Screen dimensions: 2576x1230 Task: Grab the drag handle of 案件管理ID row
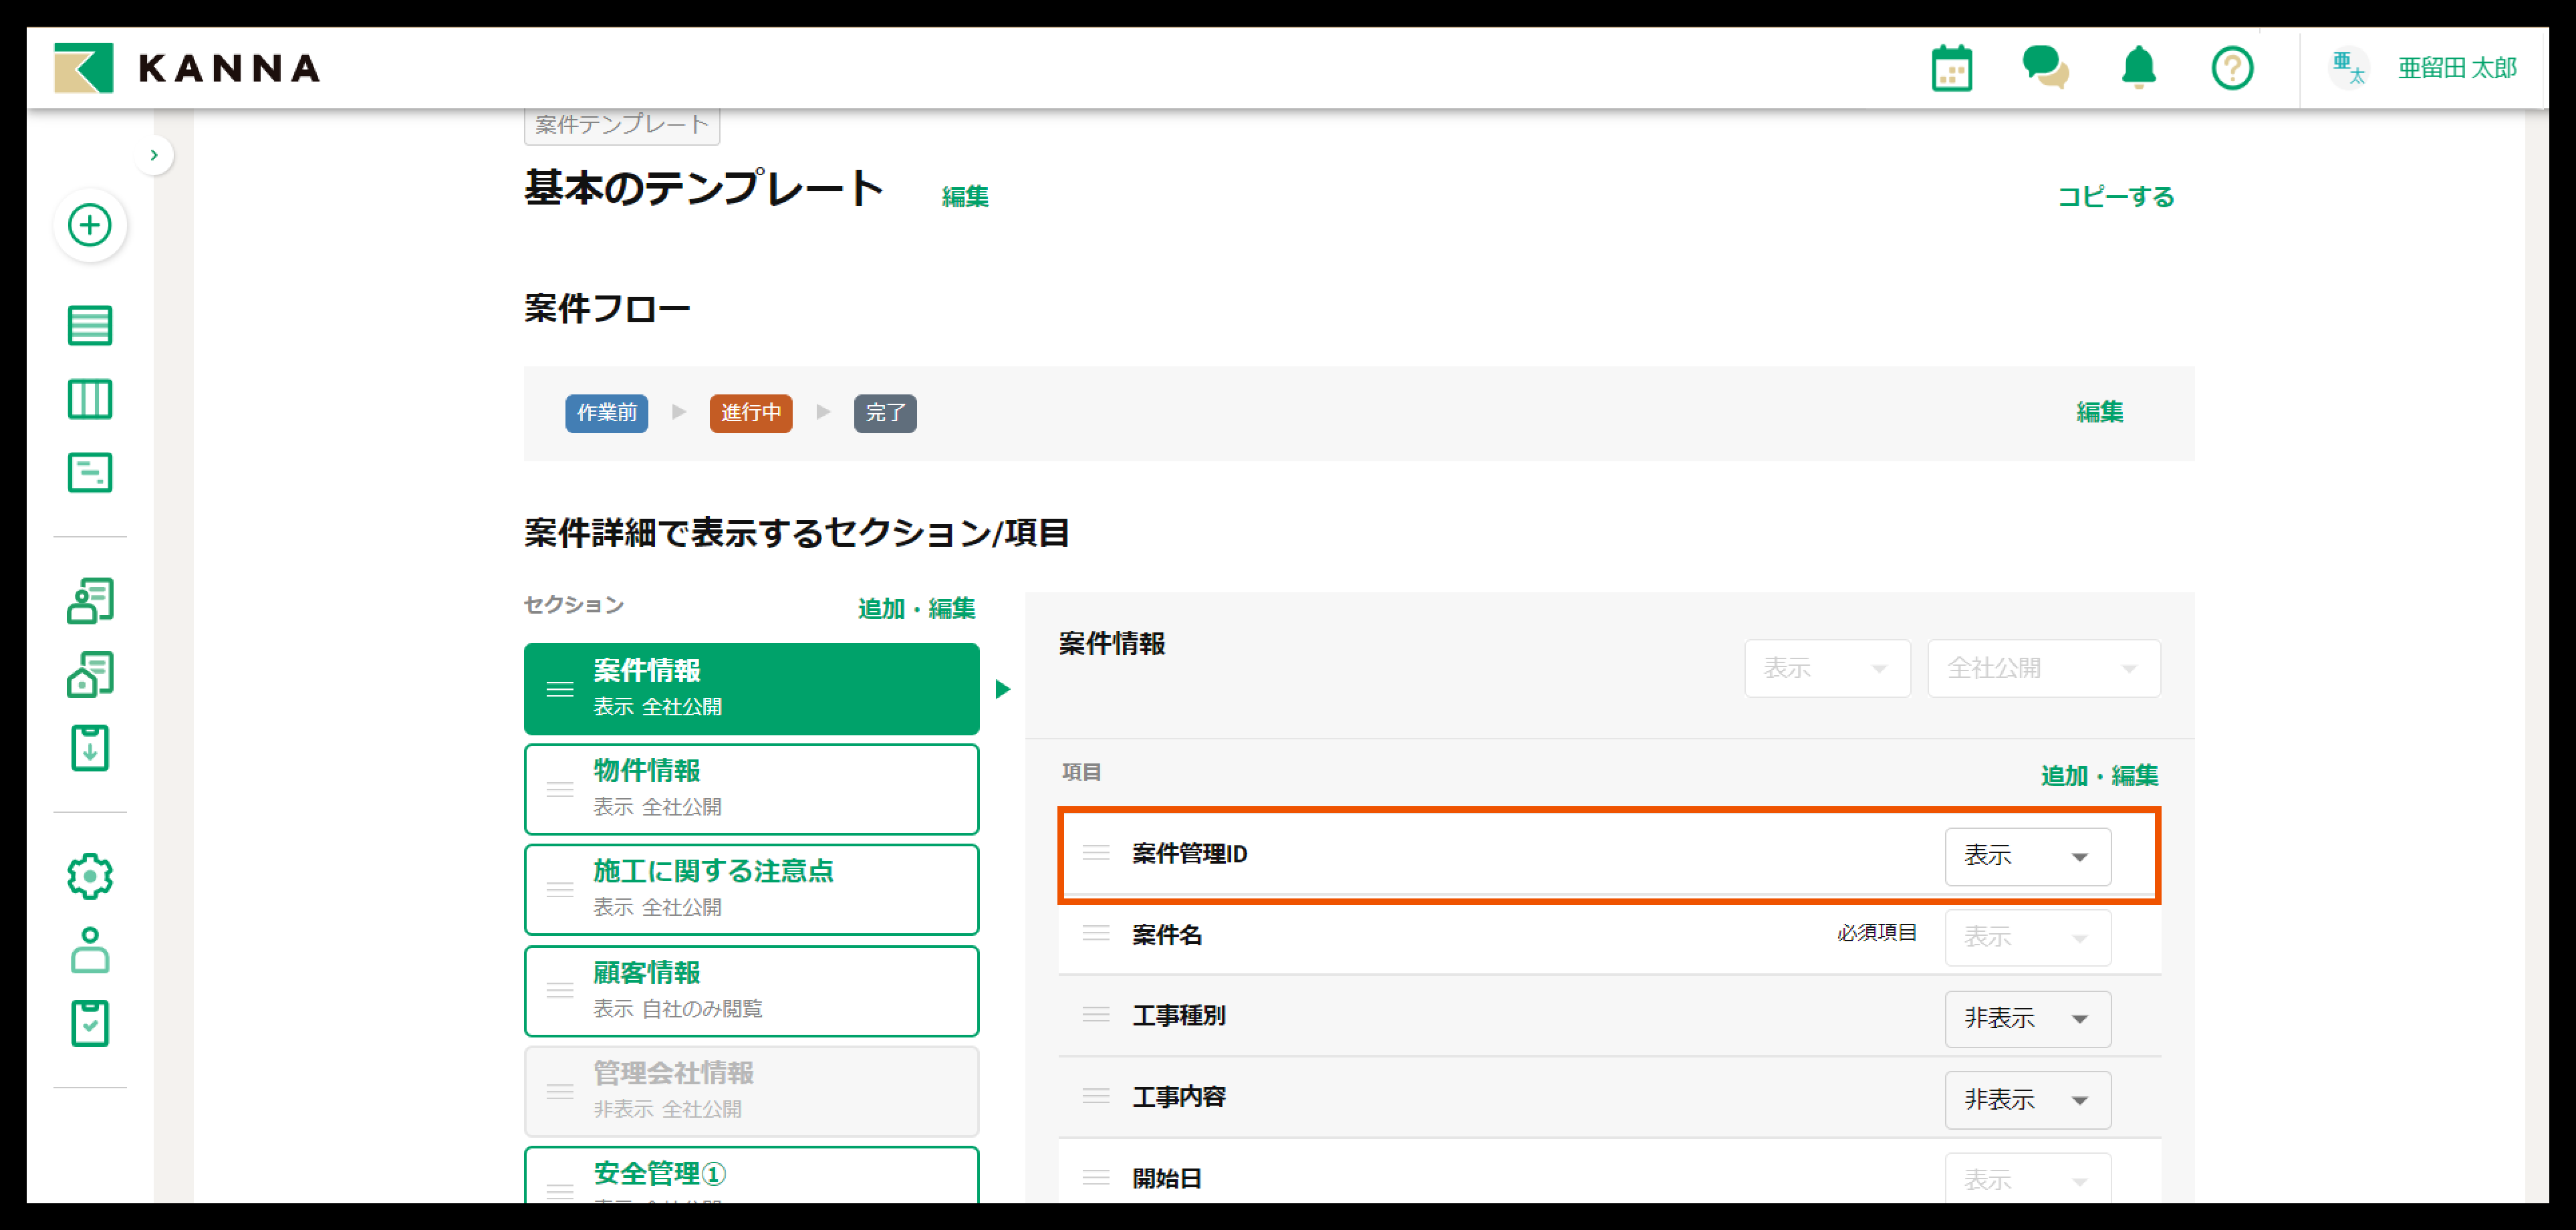pos(1096,853)
